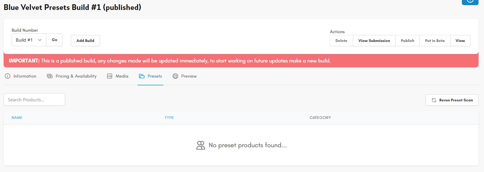This screenshot has height=172, width=484.
Task: Click the Media tab image icon
Action: point(110,76)
